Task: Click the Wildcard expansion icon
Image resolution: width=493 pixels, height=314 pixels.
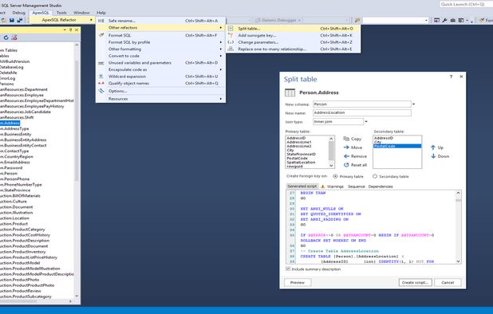Action: pyautogui.click(x=101, y=77)
